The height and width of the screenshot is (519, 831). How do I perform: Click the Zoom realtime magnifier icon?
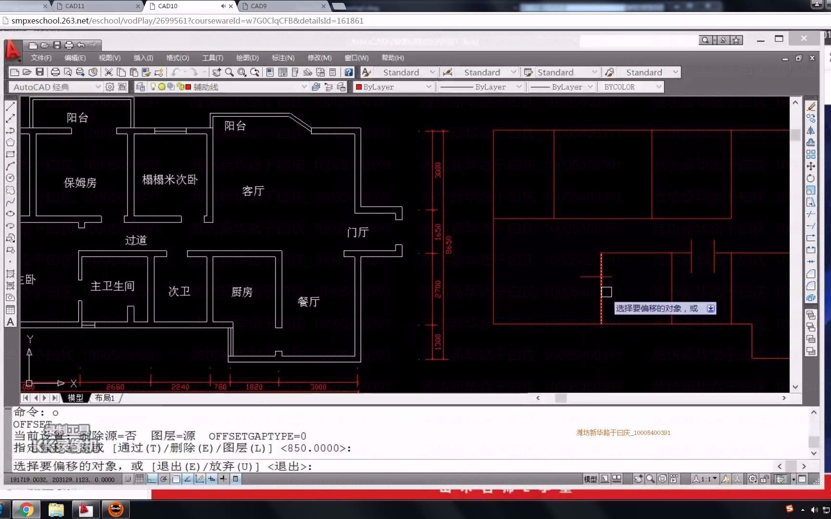[229, 72]
